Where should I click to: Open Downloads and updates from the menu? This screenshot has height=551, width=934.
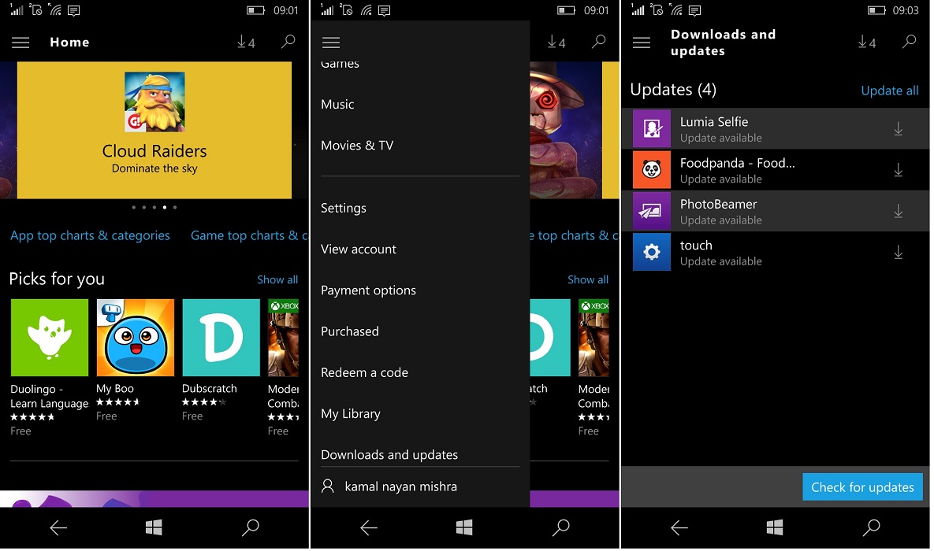pyautogui.click(x=389, y=454)
